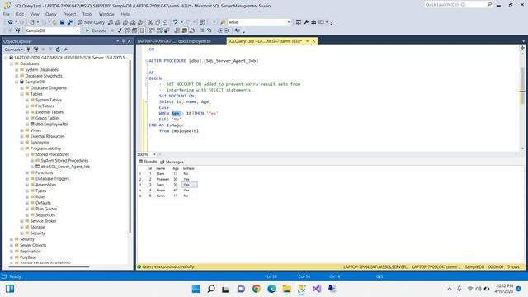This screenshot has width=528, height=297.
Task: Click the 'Praveen' cell in results grid
Action: coord(163,179)
